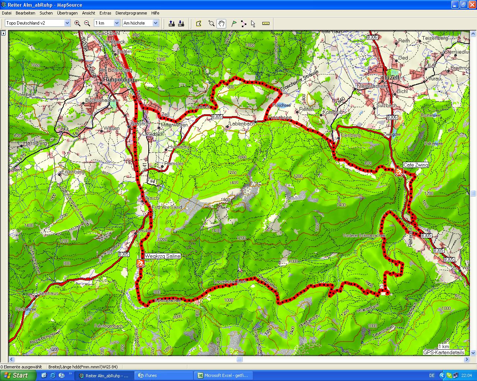
Task: Open the Distance/Bearing ruler tool
Action: tap(265, 23)
